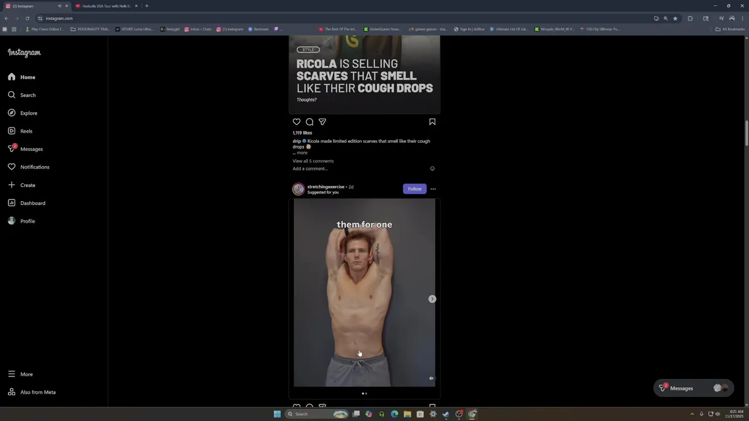Follow the stretchingexercise account
749x421 pixels.
point(415,189)
